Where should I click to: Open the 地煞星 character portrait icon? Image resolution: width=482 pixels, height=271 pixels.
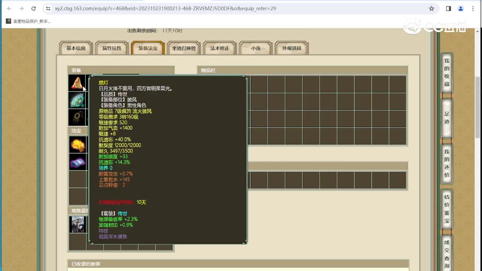tap(78, 224)
